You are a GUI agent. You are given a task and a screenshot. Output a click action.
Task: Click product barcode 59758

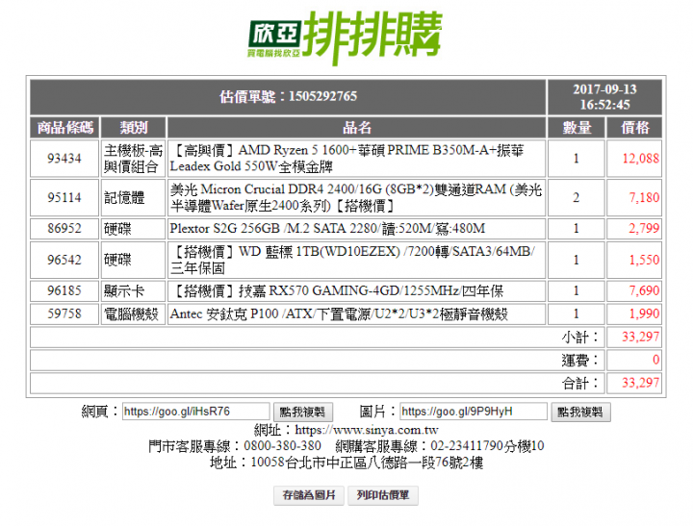[64, 313]
